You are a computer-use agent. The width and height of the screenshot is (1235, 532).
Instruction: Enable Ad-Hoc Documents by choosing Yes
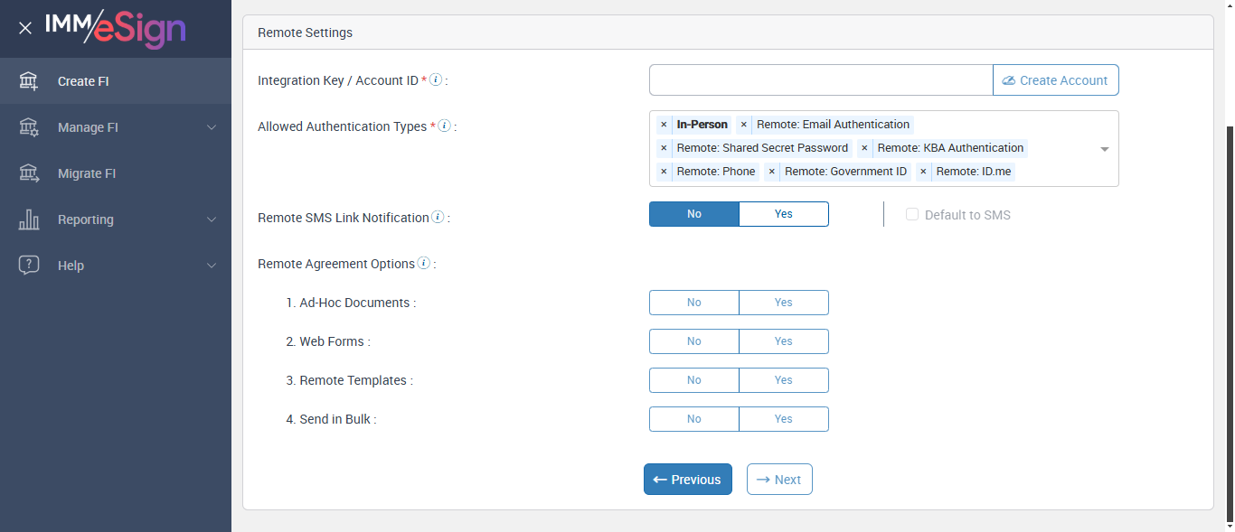(x=783, y=303)
